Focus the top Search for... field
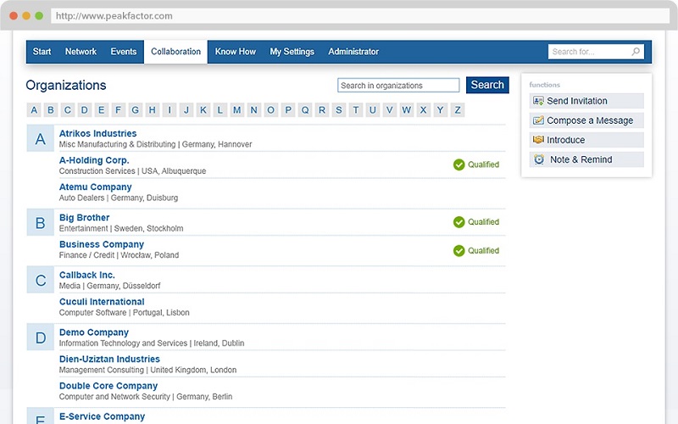Image resolution: width=678 pixels, height=424 pixels. pos(596,52)
